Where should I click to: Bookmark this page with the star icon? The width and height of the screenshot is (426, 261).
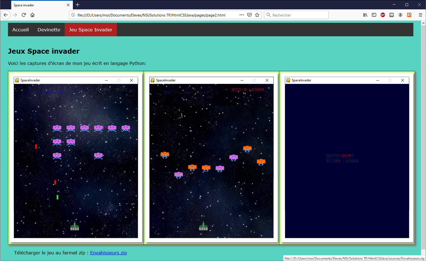pos(257,15)
